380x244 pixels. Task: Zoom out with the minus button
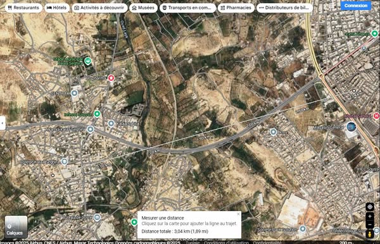pos(370,225)
